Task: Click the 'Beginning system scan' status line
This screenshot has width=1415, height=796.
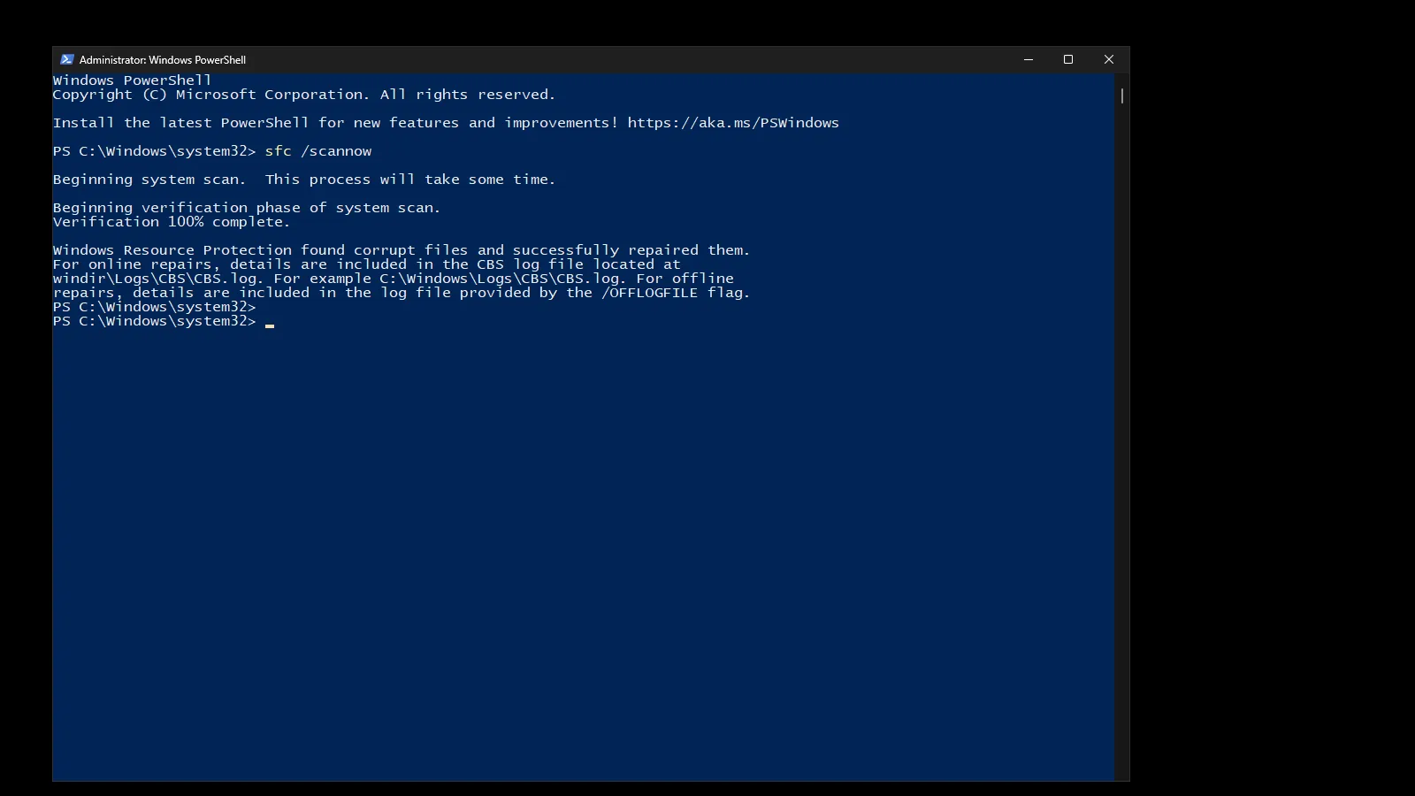Action: point(303,179)
